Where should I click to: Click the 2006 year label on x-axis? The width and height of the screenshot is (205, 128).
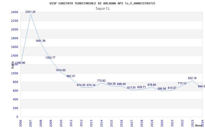pyautogui.click(x=20, y=124)
